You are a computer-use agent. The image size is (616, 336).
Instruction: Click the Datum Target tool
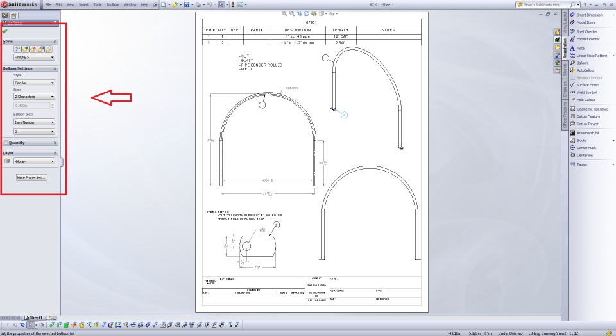click(584, 124)
